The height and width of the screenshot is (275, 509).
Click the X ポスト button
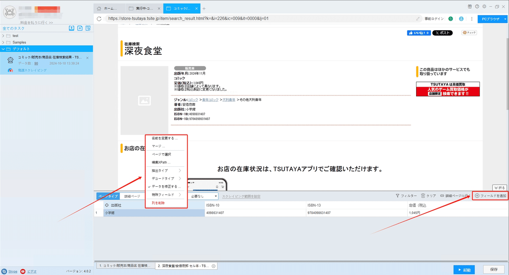442,33
